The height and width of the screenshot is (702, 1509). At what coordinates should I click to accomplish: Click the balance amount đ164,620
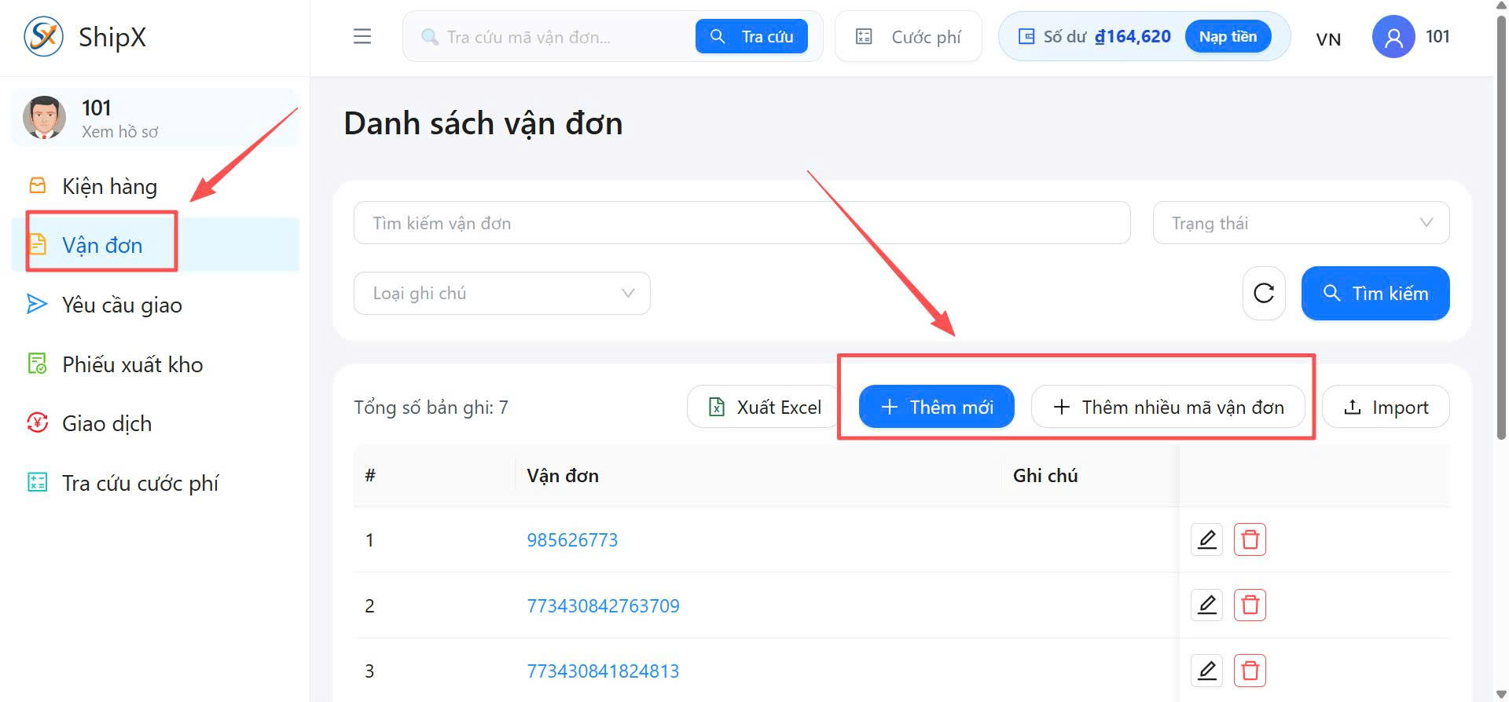click(x=1133, y=36)
